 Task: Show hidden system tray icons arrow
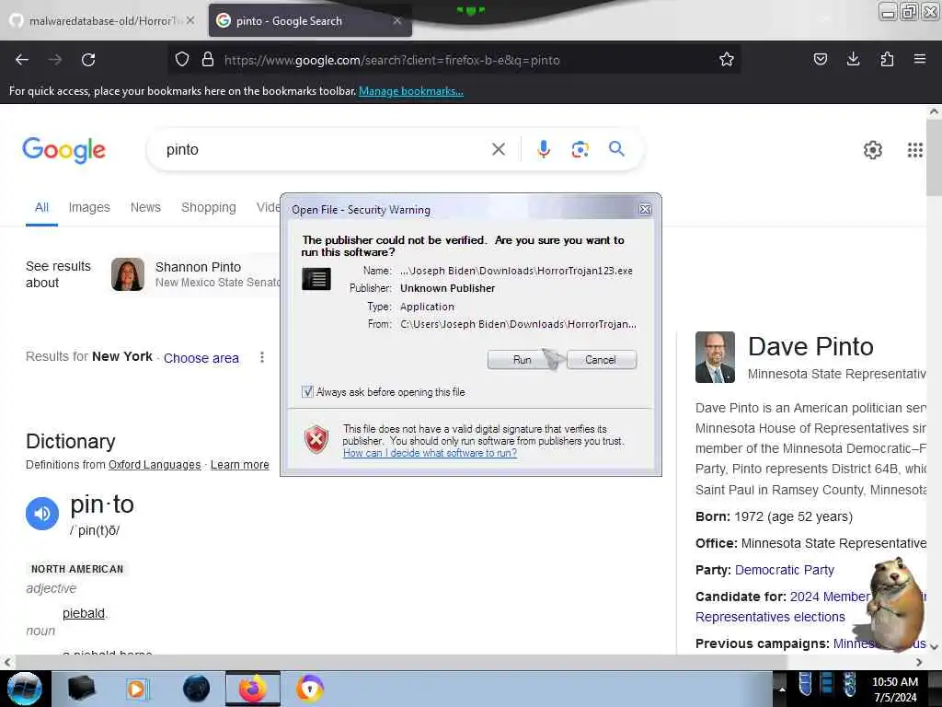(x=782, y=689)
